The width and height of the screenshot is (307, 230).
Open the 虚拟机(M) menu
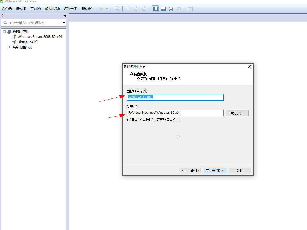point(52,9)
